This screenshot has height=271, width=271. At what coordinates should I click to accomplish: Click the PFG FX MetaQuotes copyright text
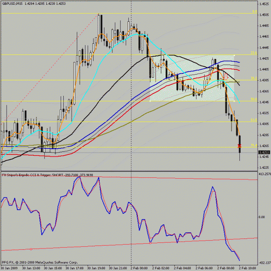coord(40,262)
